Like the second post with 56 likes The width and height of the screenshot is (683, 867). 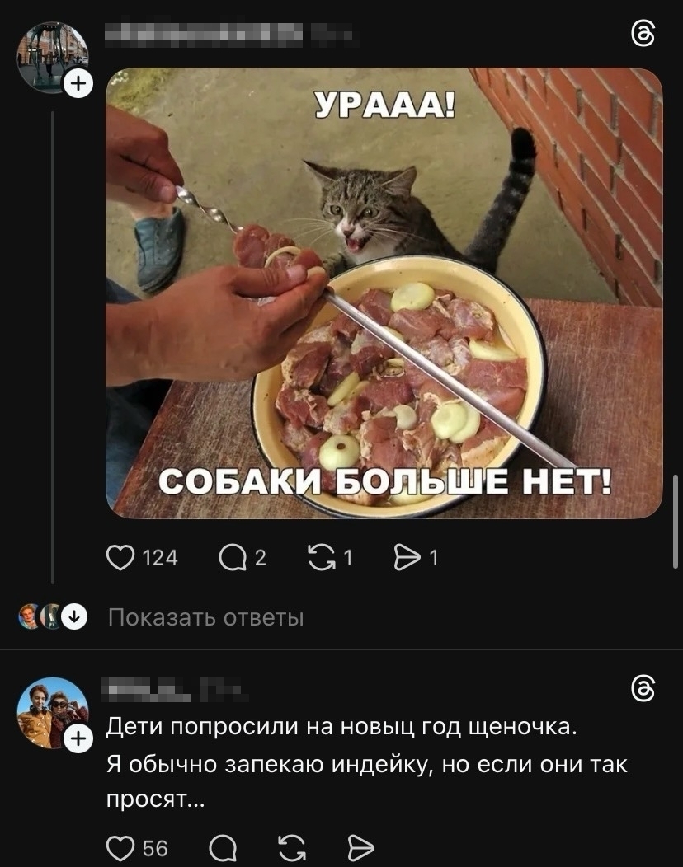pyautogui.click(x=120, y=848)
